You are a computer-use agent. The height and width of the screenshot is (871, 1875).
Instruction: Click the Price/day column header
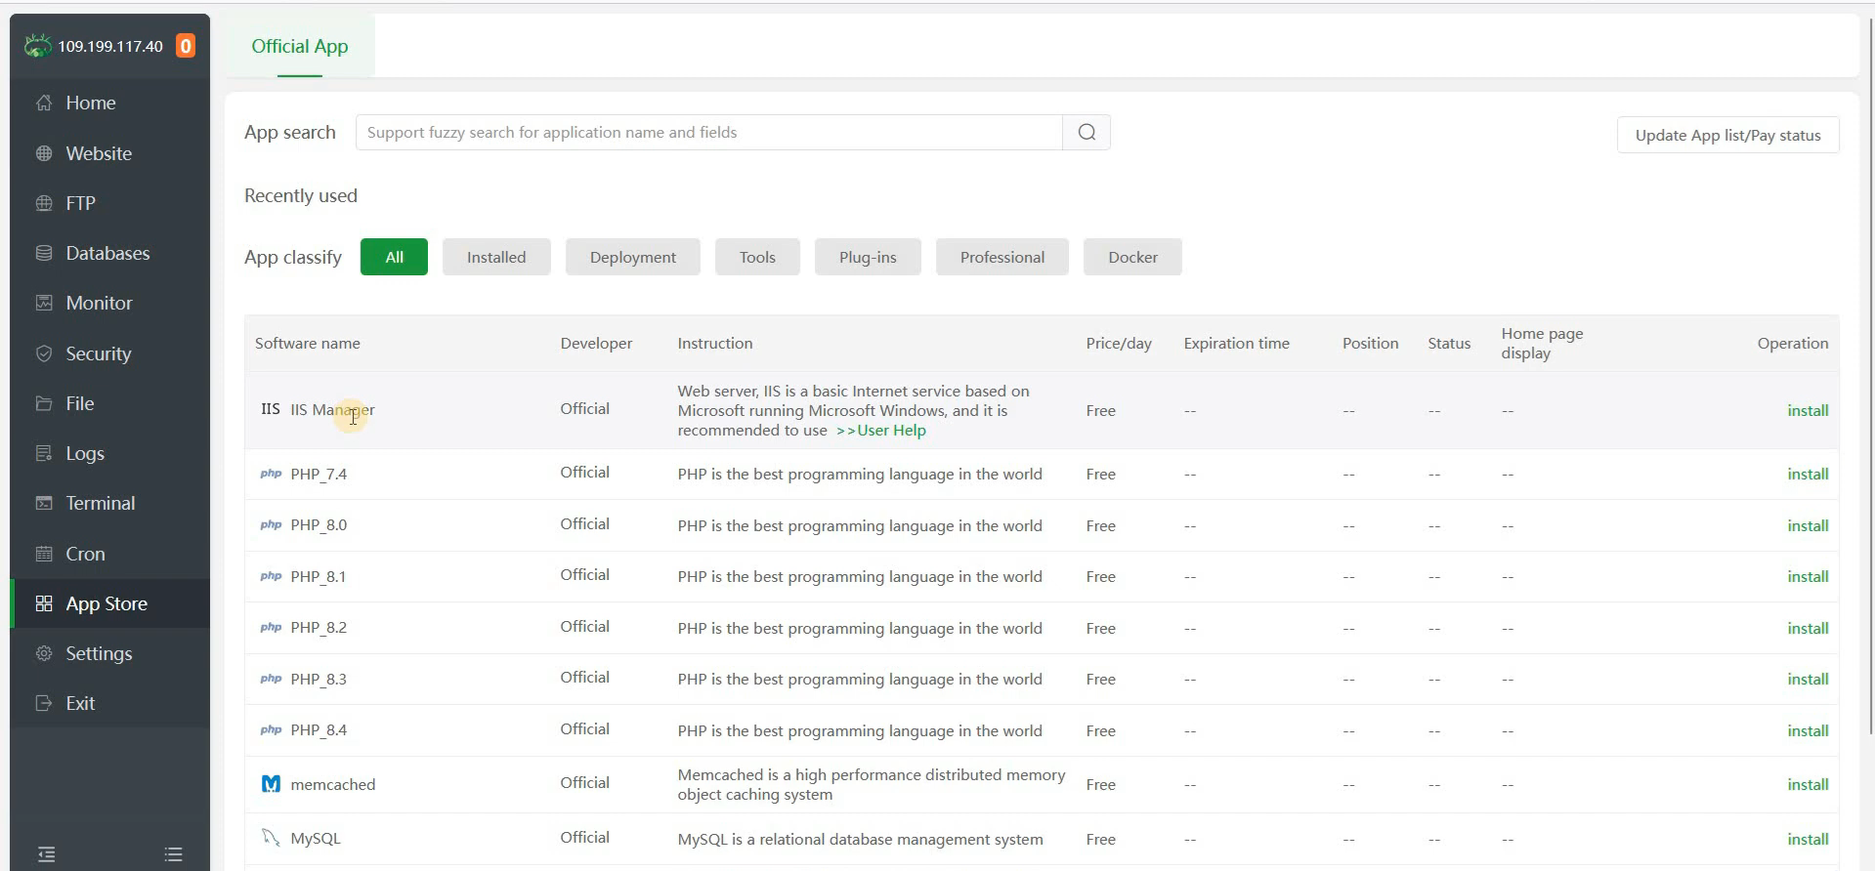pyautogui.click(x=1119, y=343)
